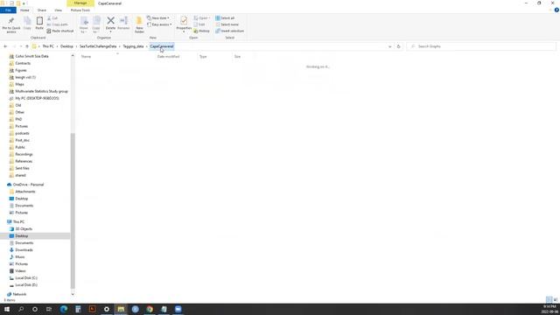Screen dimensions: 560x315
Task: Switch to the Share ribbon tab
Action: pyautogui.click(x=42, y=10)
